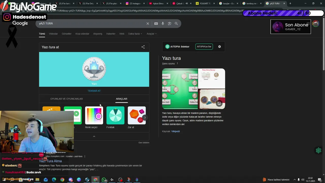Viewport: 325px width, 183px height.
Task: Open File Explorer in the taskbar
Action: (37, 180)
